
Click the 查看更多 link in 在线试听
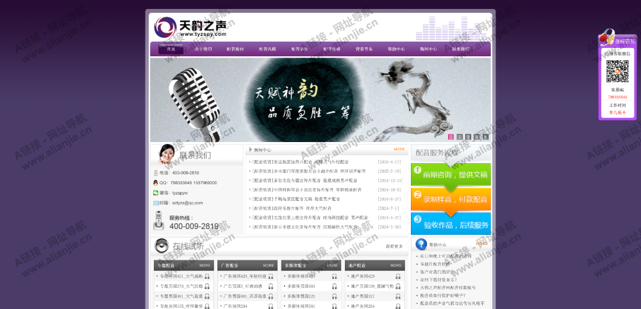click(394, 246)
